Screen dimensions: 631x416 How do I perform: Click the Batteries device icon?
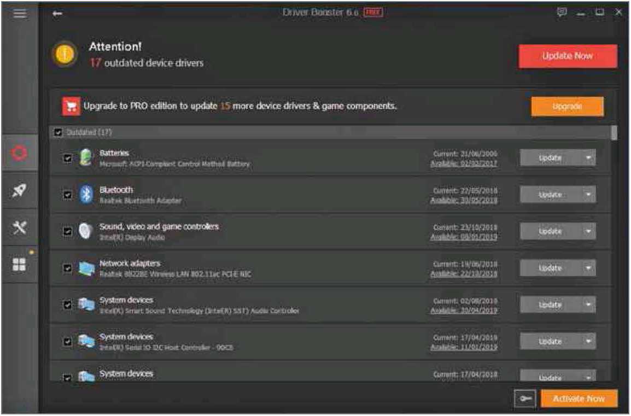[86, 157]
